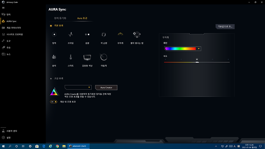The image size is (265, 149).
Task: Select the Starry Night (별이 빛나는 밤) effect
Action: click(x=137, y=35)
